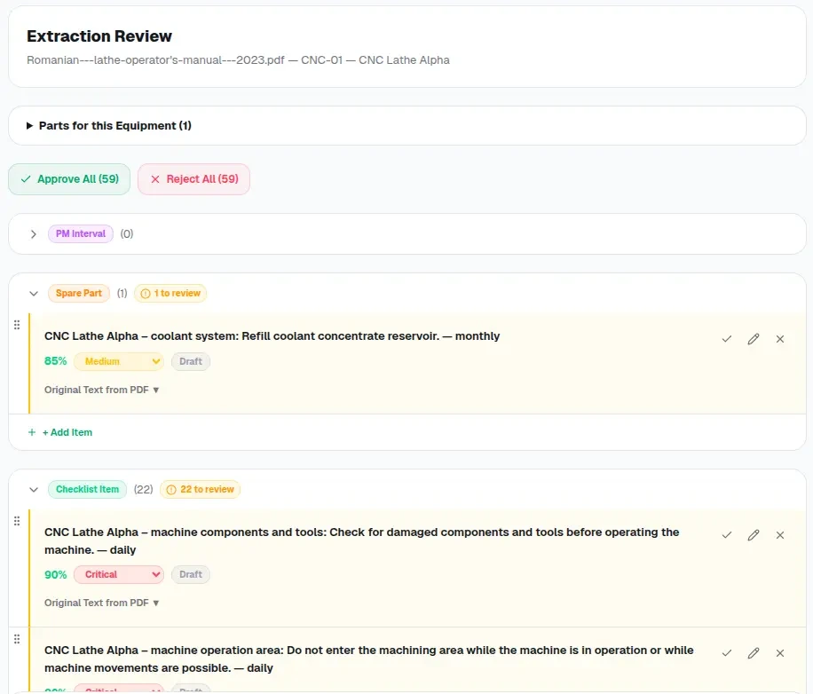This screenshot has width=813, height=694.
Task: Reject the machining area warning item
Action: pyautogui.click(x=780, y=653)
